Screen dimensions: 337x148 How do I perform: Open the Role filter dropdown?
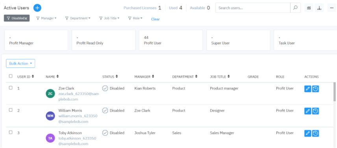(135, 18)
